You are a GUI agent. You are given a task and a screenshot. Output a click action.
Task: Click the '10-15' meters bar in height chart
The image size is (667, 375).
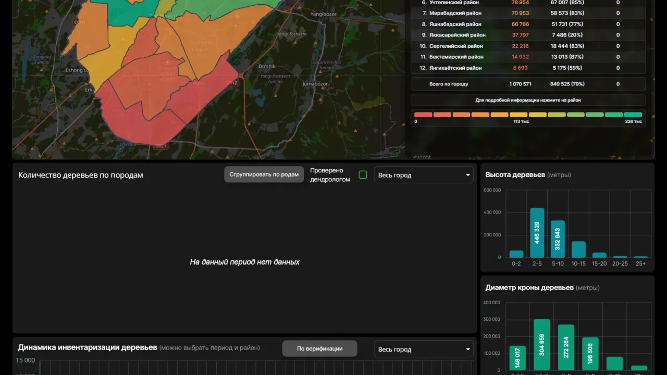tap(578, 249)
